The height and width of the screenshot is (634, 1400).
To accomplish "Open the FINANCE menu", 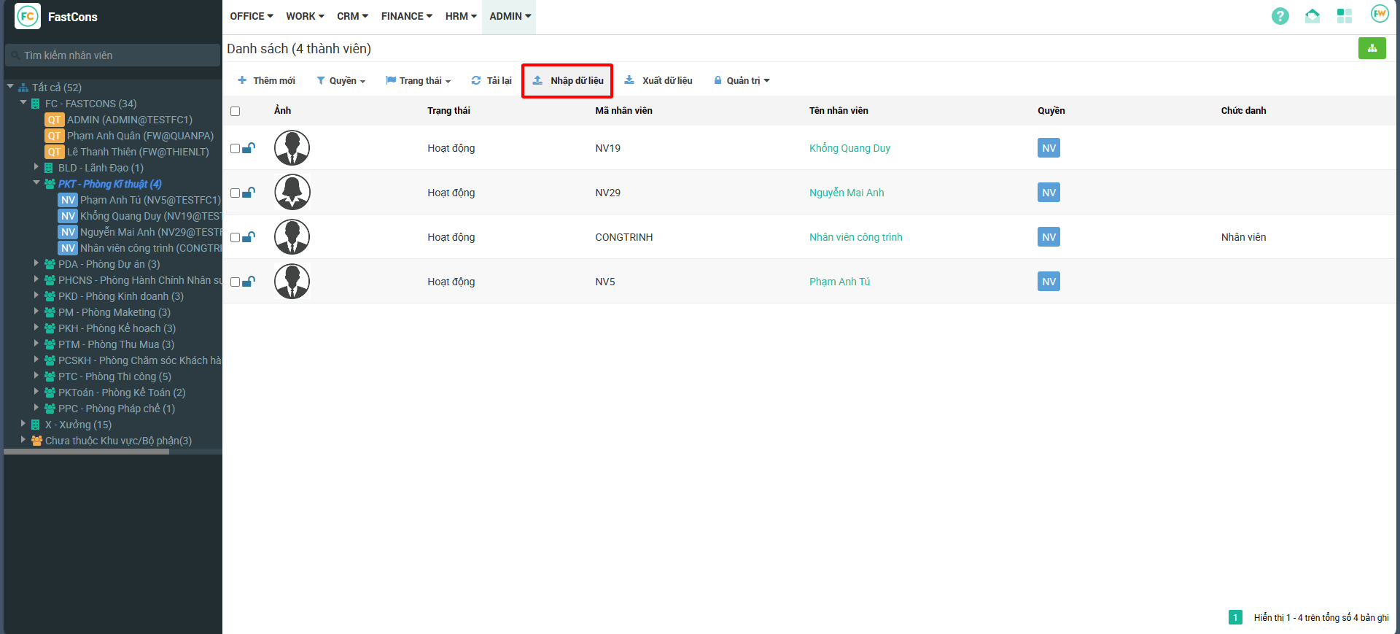I will tap(407, 16).
